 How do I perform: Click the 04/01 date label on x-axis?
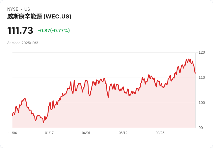pyautogui.click(x=86, y=133)
